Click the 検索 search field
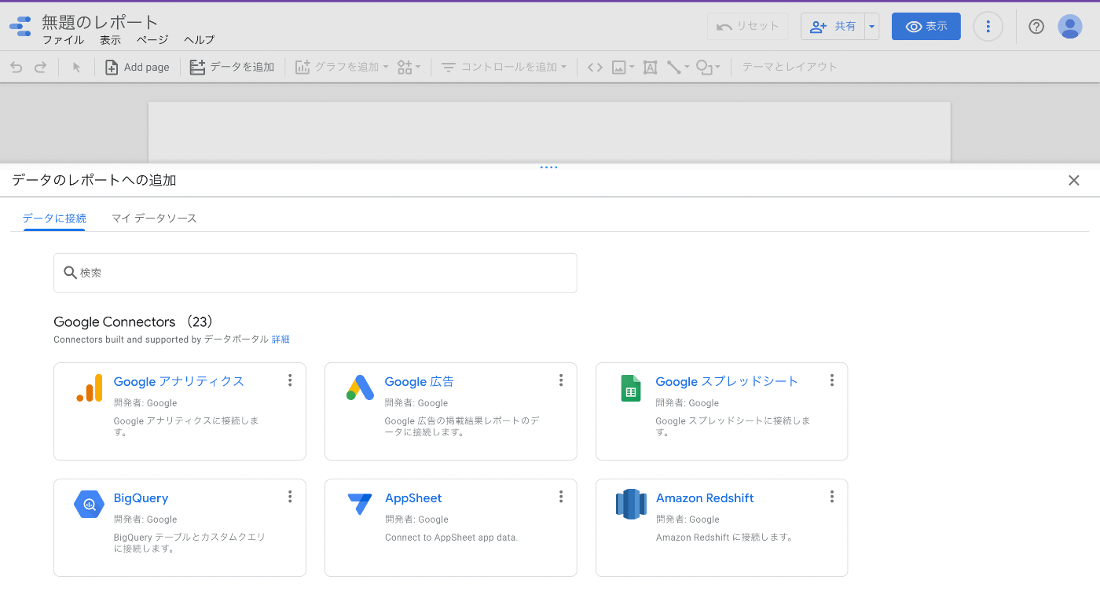 point(315,273)
